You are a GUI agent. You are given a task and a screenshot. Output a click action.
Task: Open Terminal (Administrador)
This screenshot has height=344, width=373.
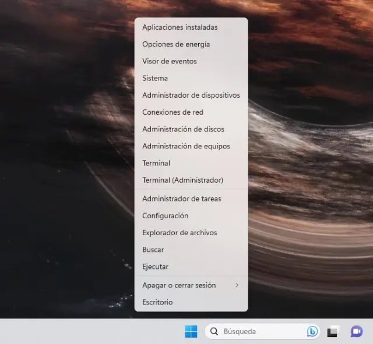(x=182, y=180)
